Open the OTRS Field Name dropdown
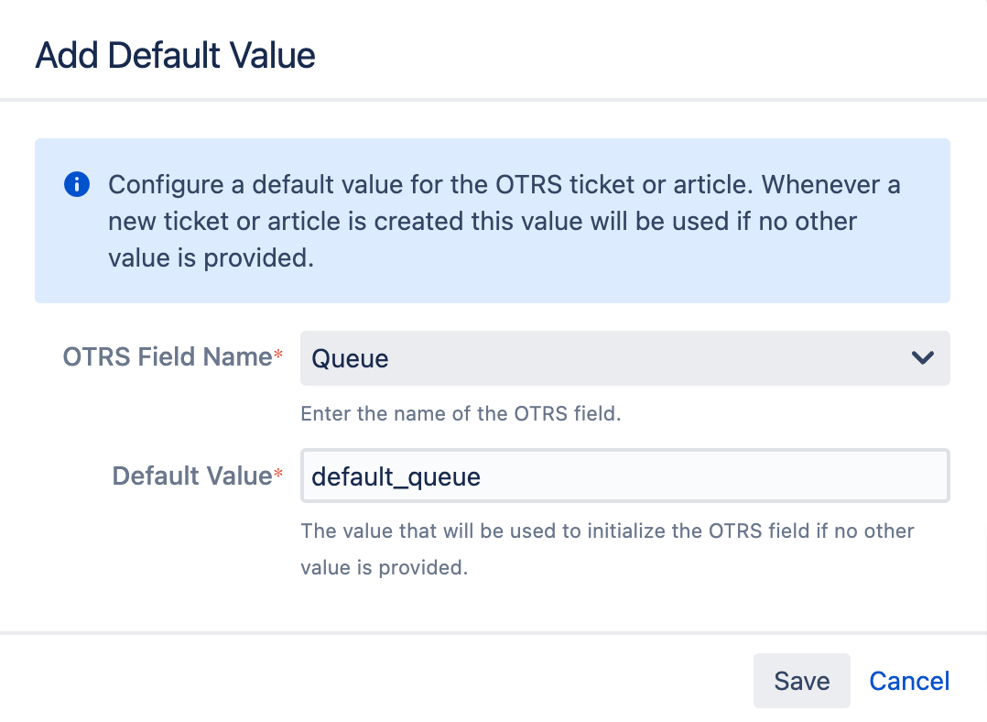 point(624,358)
